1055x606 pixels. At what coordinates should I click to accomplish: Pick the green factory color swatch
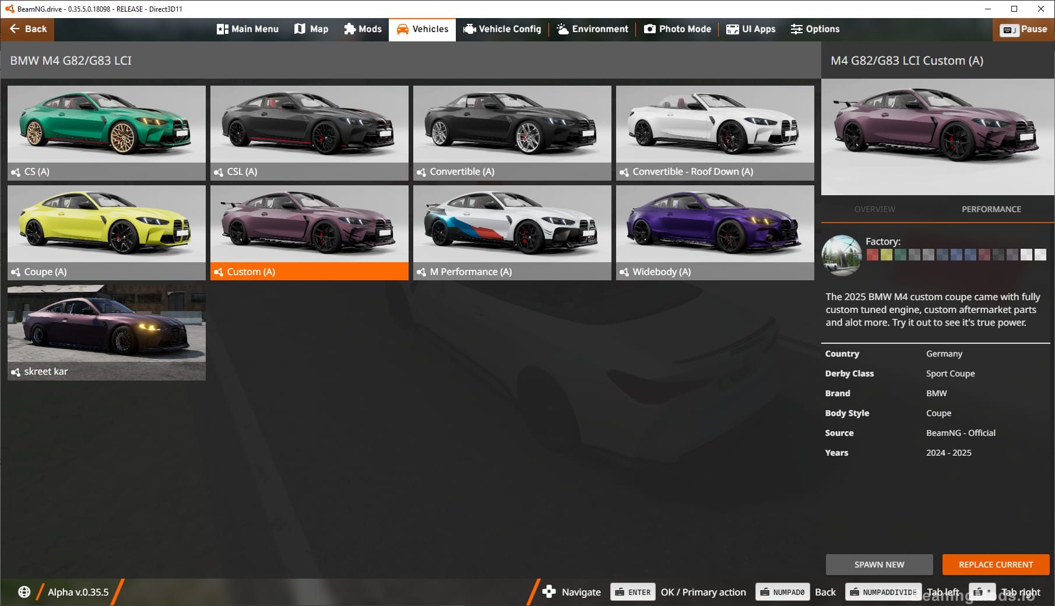tap(901, 255)
